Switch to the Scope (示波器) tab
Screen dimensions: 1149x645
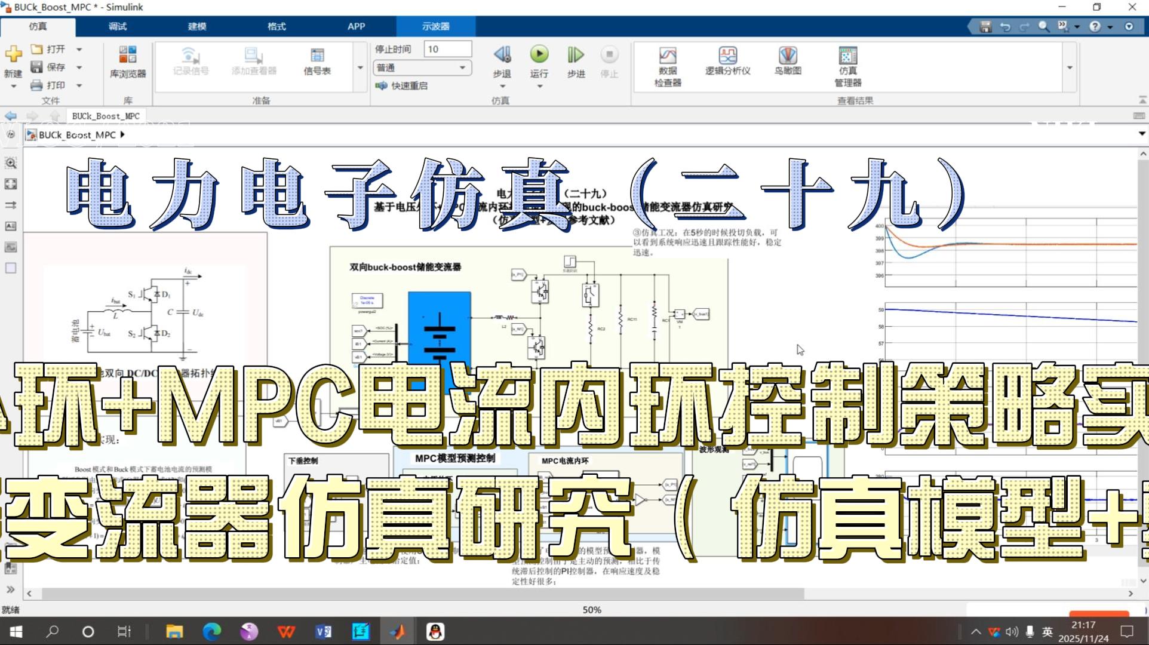click(x=435, y=26)
